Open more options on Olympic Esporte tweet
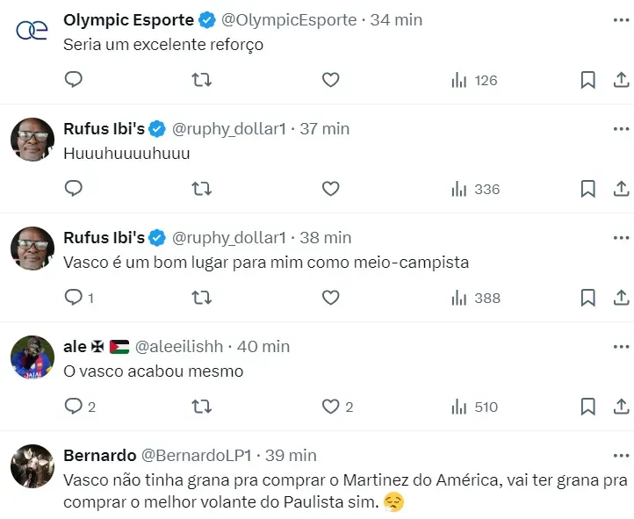 click(620, 19)
